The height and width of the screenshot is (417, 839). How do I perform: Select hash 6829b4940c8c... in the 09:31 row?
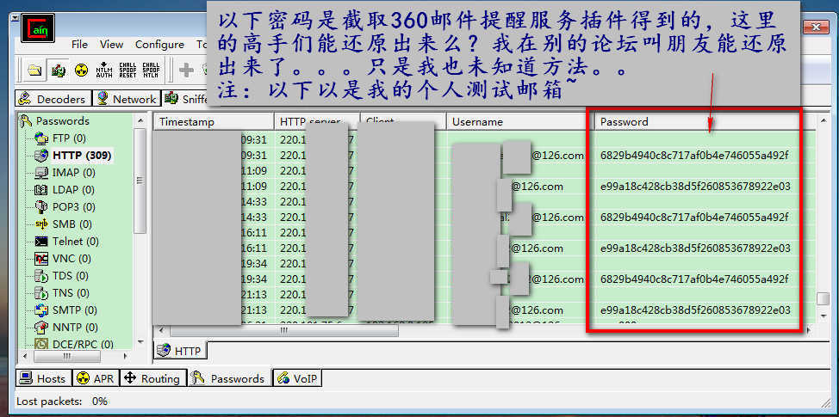[694, 156]
